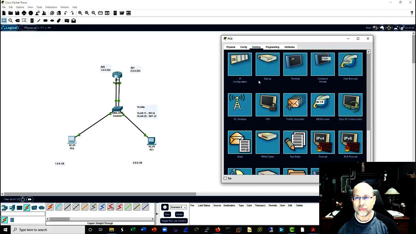This screenshot has width=416, height=234.
Task: Open the Tools menu
Action: click(x=39, y=7)
